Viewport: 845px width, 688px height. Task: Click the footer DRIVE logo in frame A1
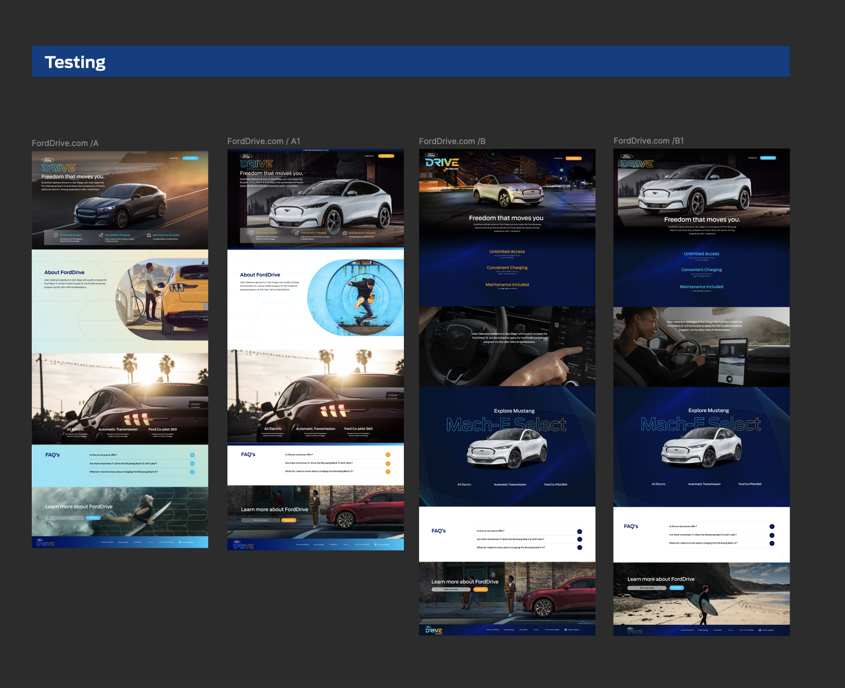[x=243, y=544]
